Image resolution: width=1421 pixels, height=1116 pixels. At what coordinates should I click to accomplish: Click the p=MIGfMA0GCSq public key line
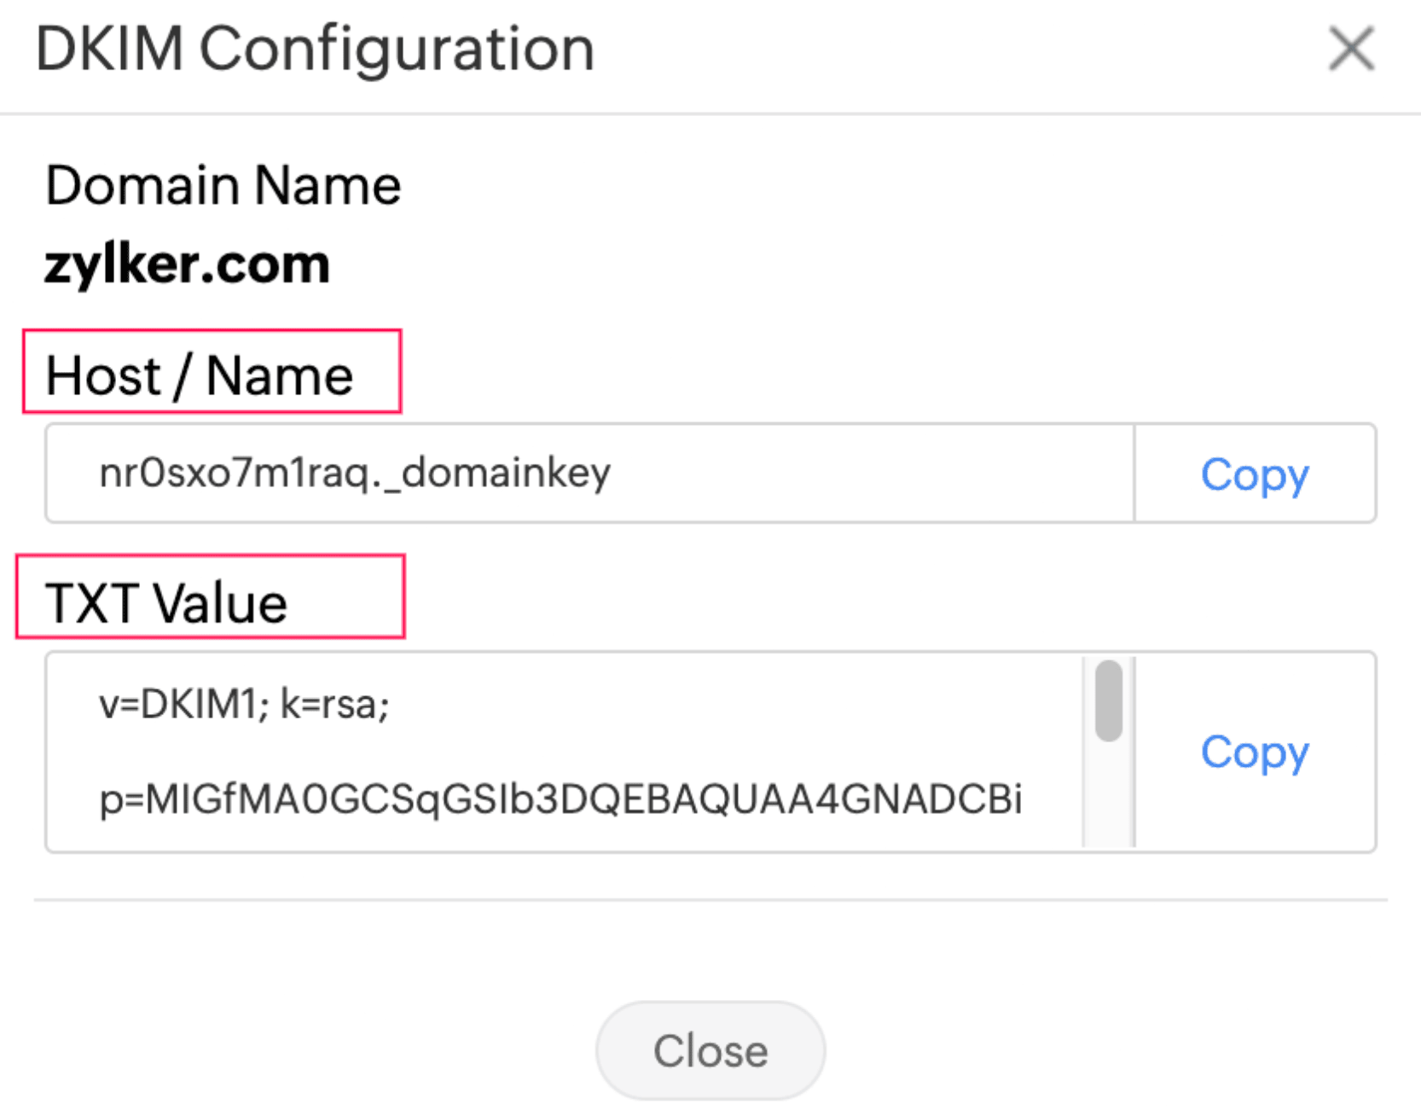click(x=560, y=799)
